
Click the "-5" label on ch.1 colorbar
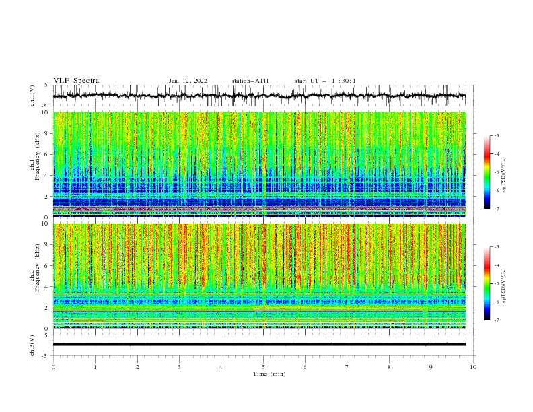(497, 172)
